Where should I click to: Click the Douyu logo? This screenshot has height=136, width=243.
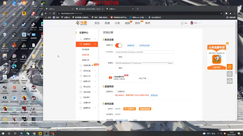(x=81, y=23)
